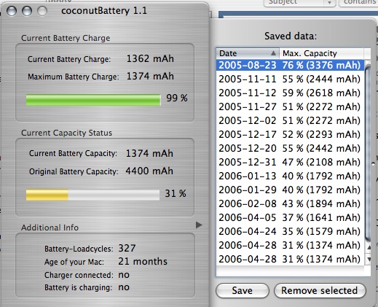Click the 99 % charge percentage

177,98
